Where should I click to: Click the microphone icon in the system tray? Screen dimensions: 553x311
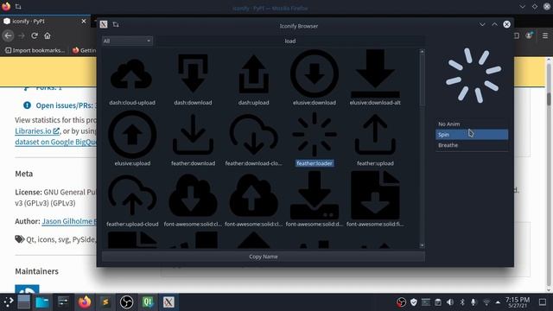click(x=474, y=302)
